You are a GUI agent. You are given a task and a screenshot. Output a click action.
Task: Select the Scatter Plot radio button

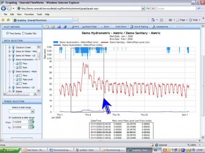pos(23,33)
